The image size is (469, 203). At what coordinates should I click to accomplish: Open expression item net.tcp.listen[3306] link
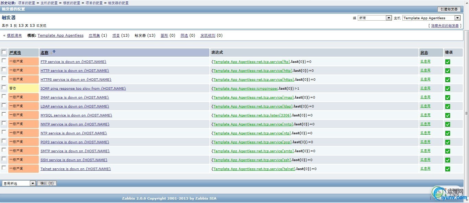coord(252,115)
